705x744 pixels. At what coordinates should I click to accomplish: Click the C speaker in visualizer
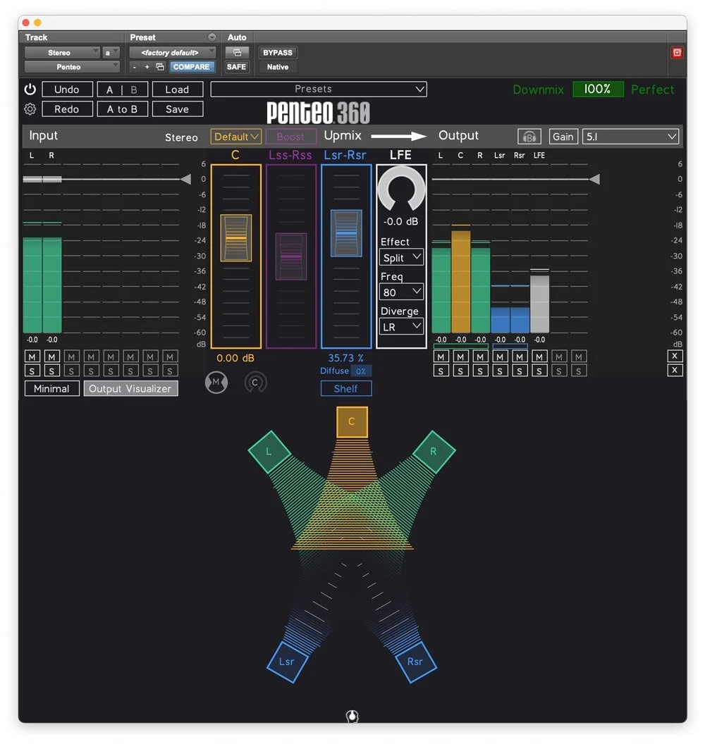pyautogui.click(x=352, y=421)
